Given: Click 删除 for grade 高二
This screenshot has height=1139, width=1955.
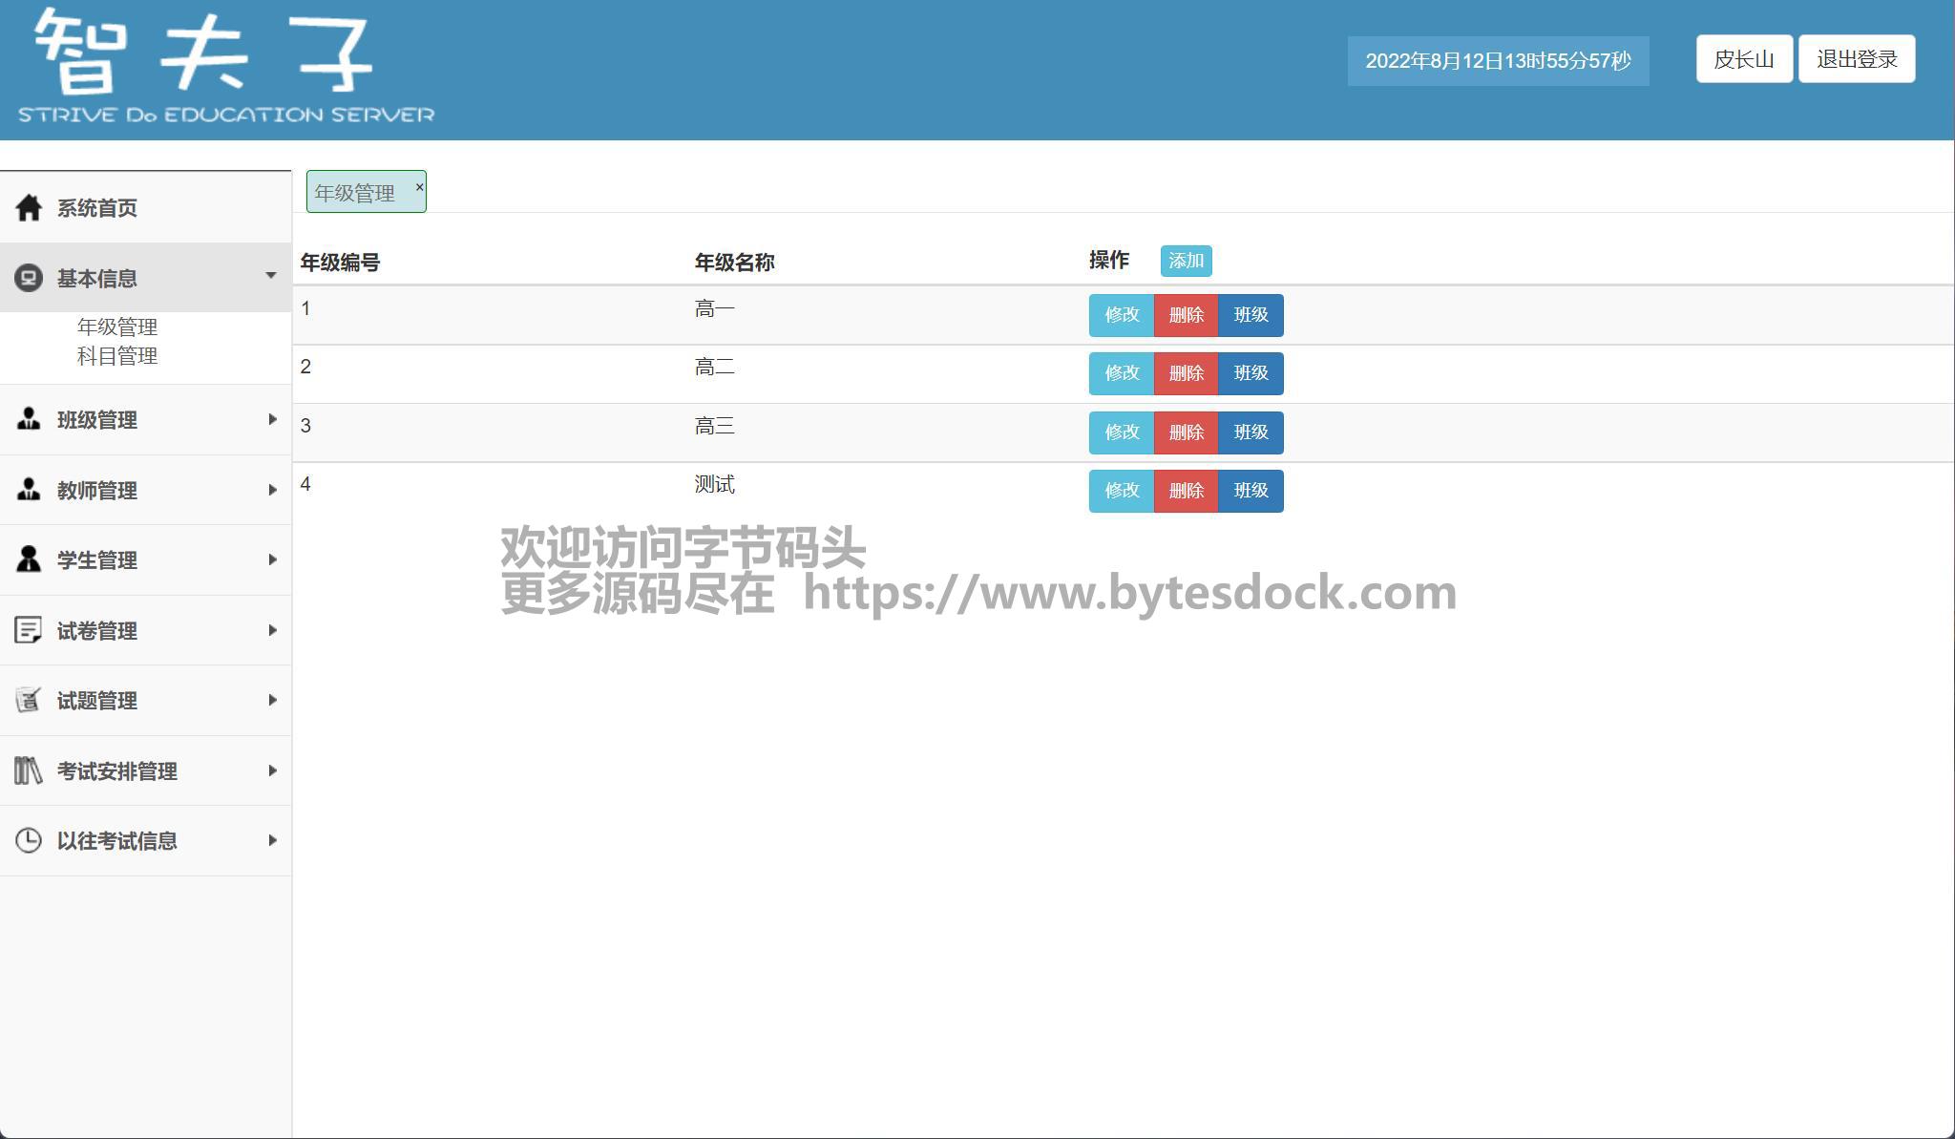Looking at the screenshot, I should click(1186, 373).
